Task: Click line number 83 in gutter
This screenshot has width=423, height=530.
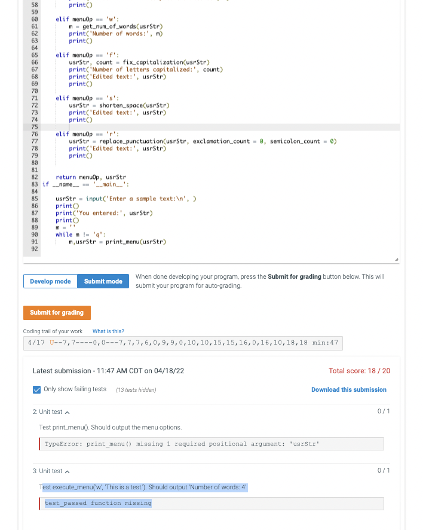Action: (35, 184)
